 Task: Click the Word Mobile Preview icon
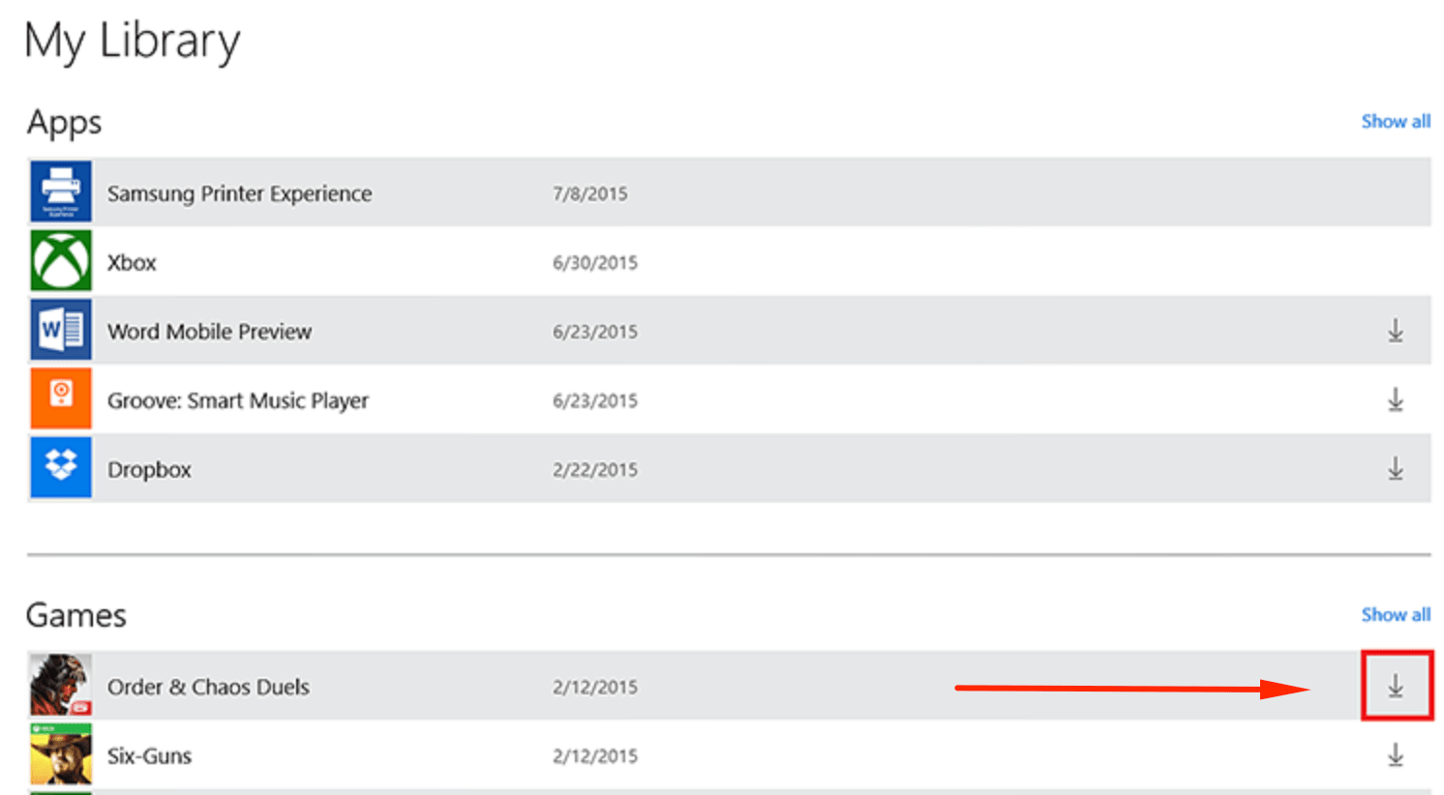coord(61,331)
